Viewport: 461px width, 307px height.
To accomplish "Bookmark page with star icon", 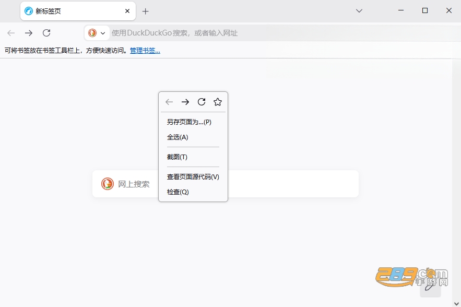I will pyautogui.click(x=218, y=102).
